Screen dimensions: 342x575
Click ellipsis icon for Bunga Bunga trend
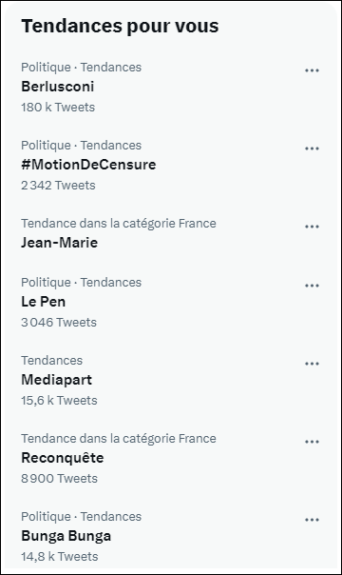click(x=312, y=520)
